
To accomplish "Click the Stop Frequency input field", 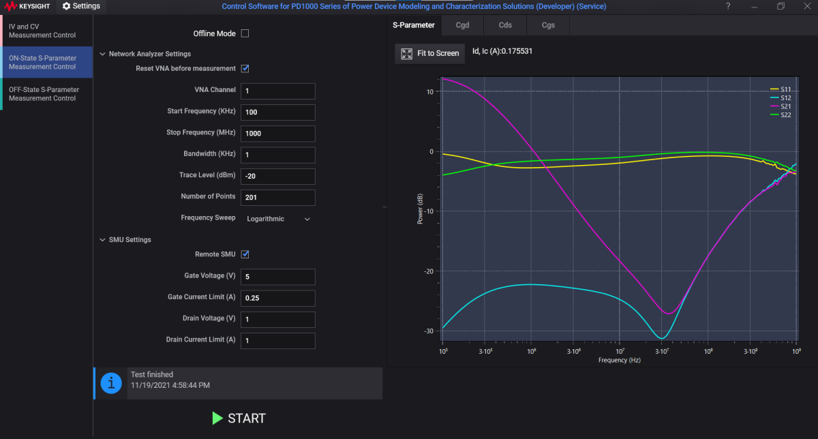I will tap(277, 133).
